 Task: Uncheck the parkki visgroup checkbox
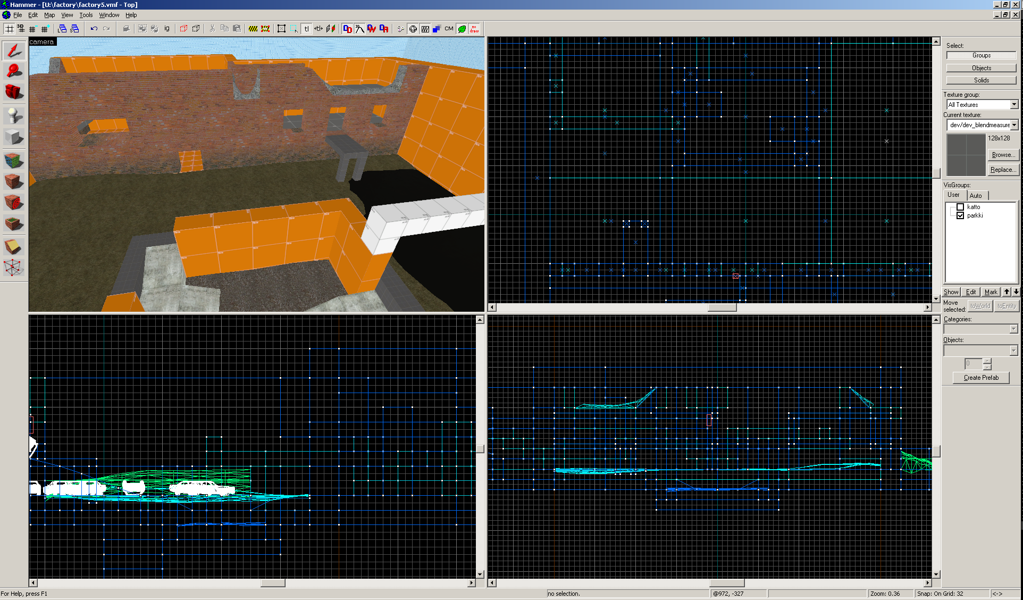(x=960, y=215)
